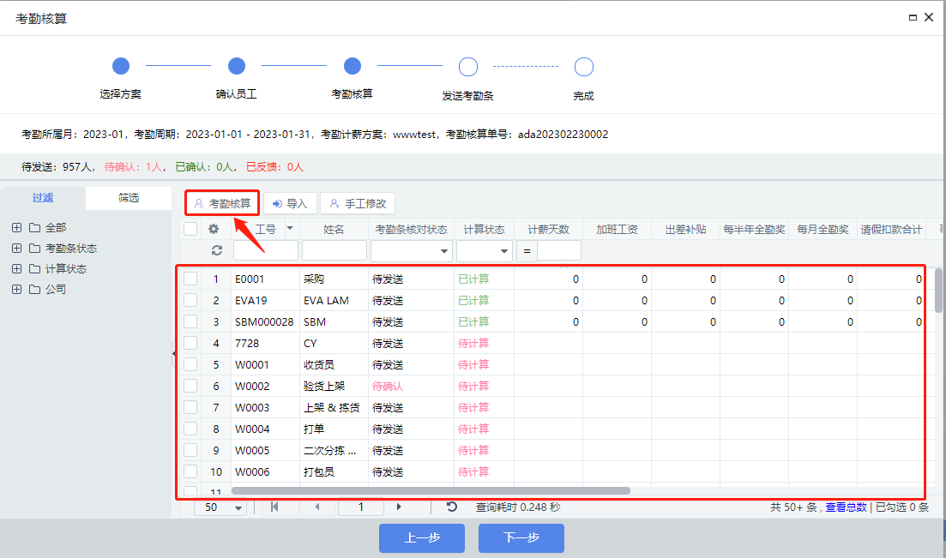Screen dimensions: 946x558
Task: Check the row for W0002
Action: pyautogui.click(x=190, y=386)
